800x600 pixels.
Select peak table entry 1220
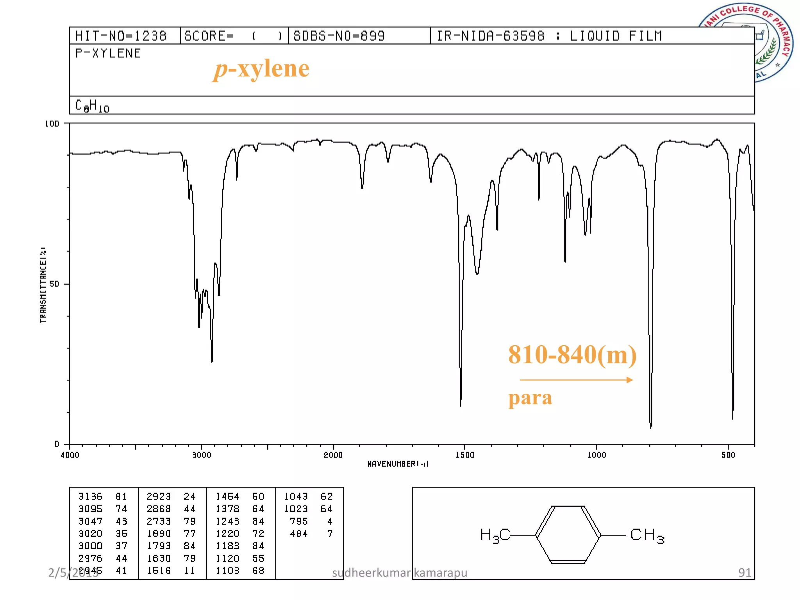pyautogui.click(x=240, y=534)
